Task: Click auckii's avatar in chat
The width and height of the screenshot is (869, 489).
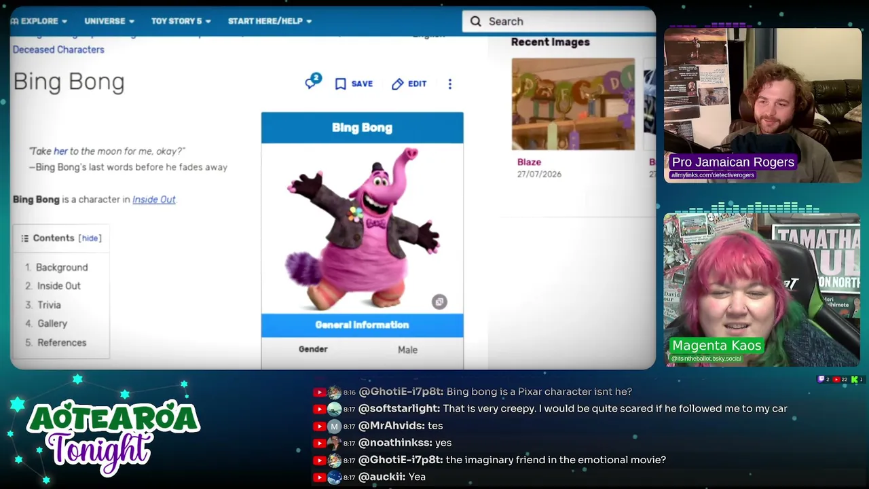Action: [334, 477]
